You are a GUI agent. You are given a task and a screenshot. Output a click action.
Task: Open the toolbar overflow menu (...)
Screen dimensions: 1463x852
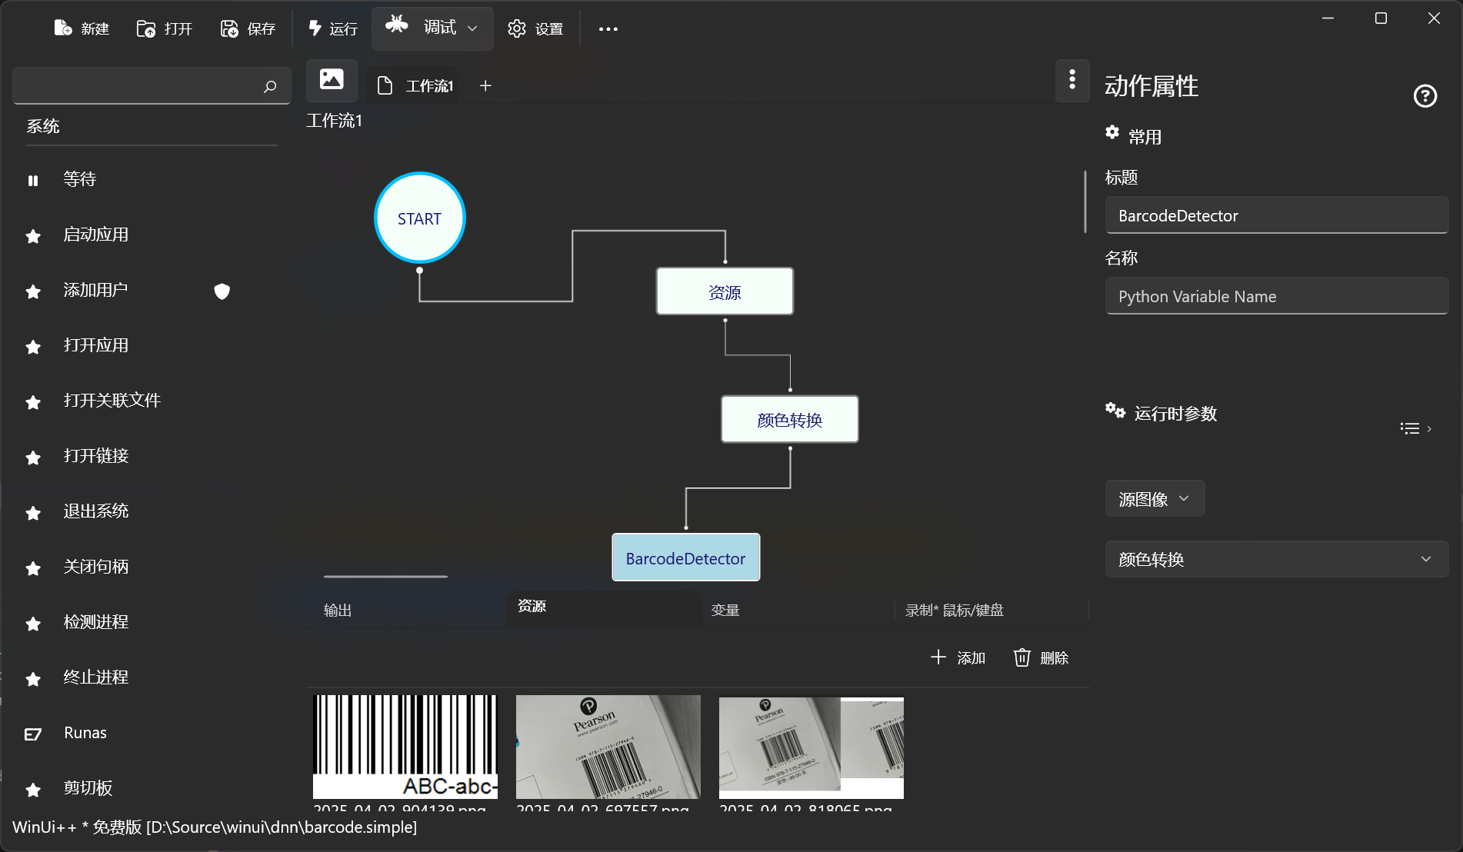[608, 28]
